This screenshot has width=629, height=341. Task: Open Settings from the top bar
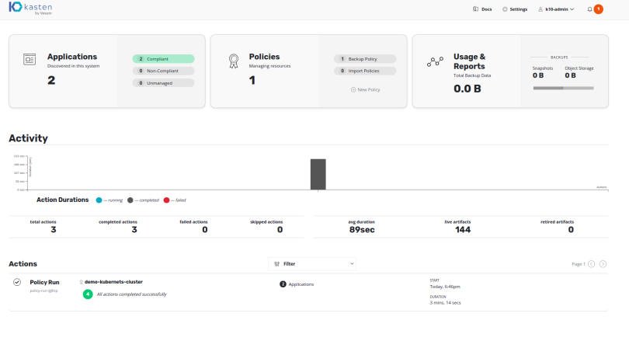pyautogui.click(x=515, y=9)
